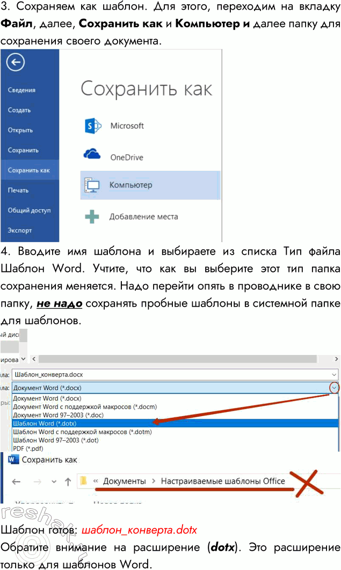Open the file name dropdown chevron

335,374
